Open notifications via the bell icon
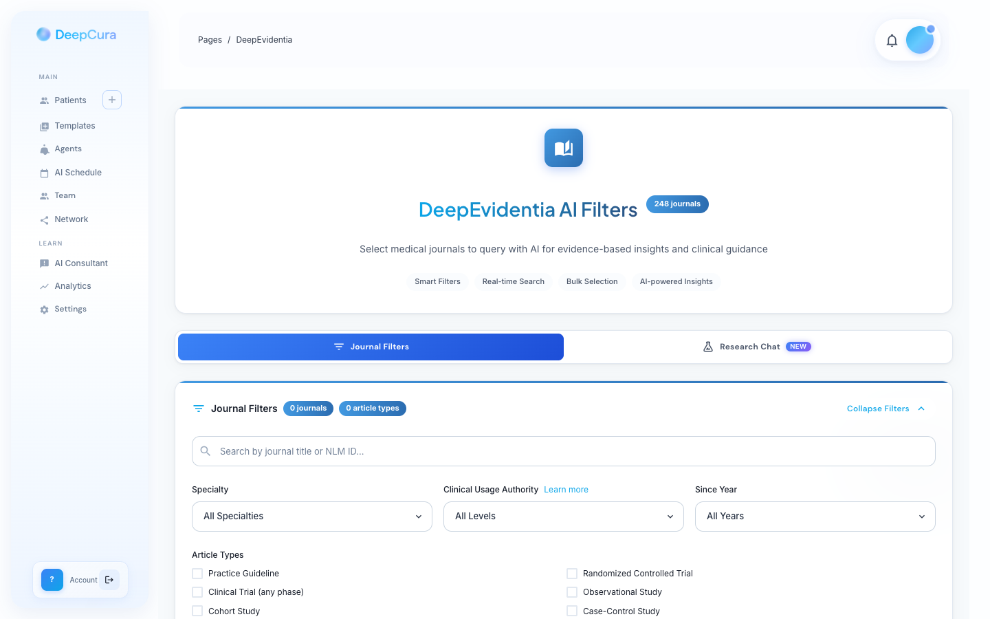The image size is (990, 619). (892, 41)
